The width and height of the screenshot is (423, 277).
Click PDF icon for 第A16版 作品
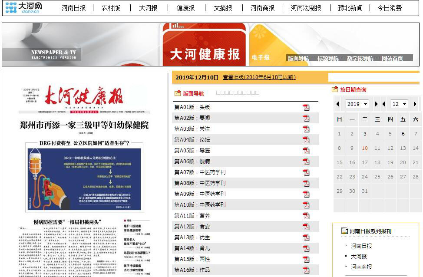click(306, 270)
